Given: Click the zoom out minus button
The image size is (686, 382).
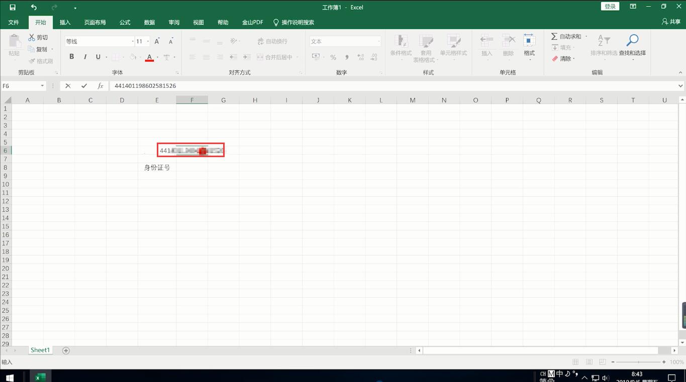Looking at the screenshot, I should (614, 362).
